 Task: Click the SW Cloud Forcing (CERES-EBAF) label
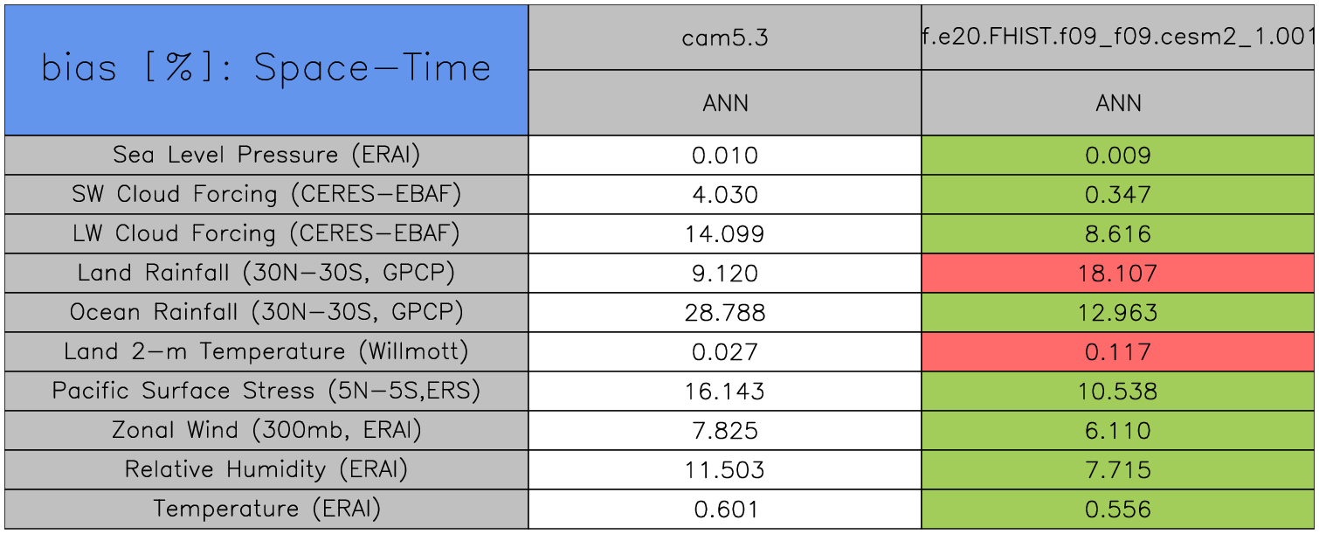tap(266, 194)
